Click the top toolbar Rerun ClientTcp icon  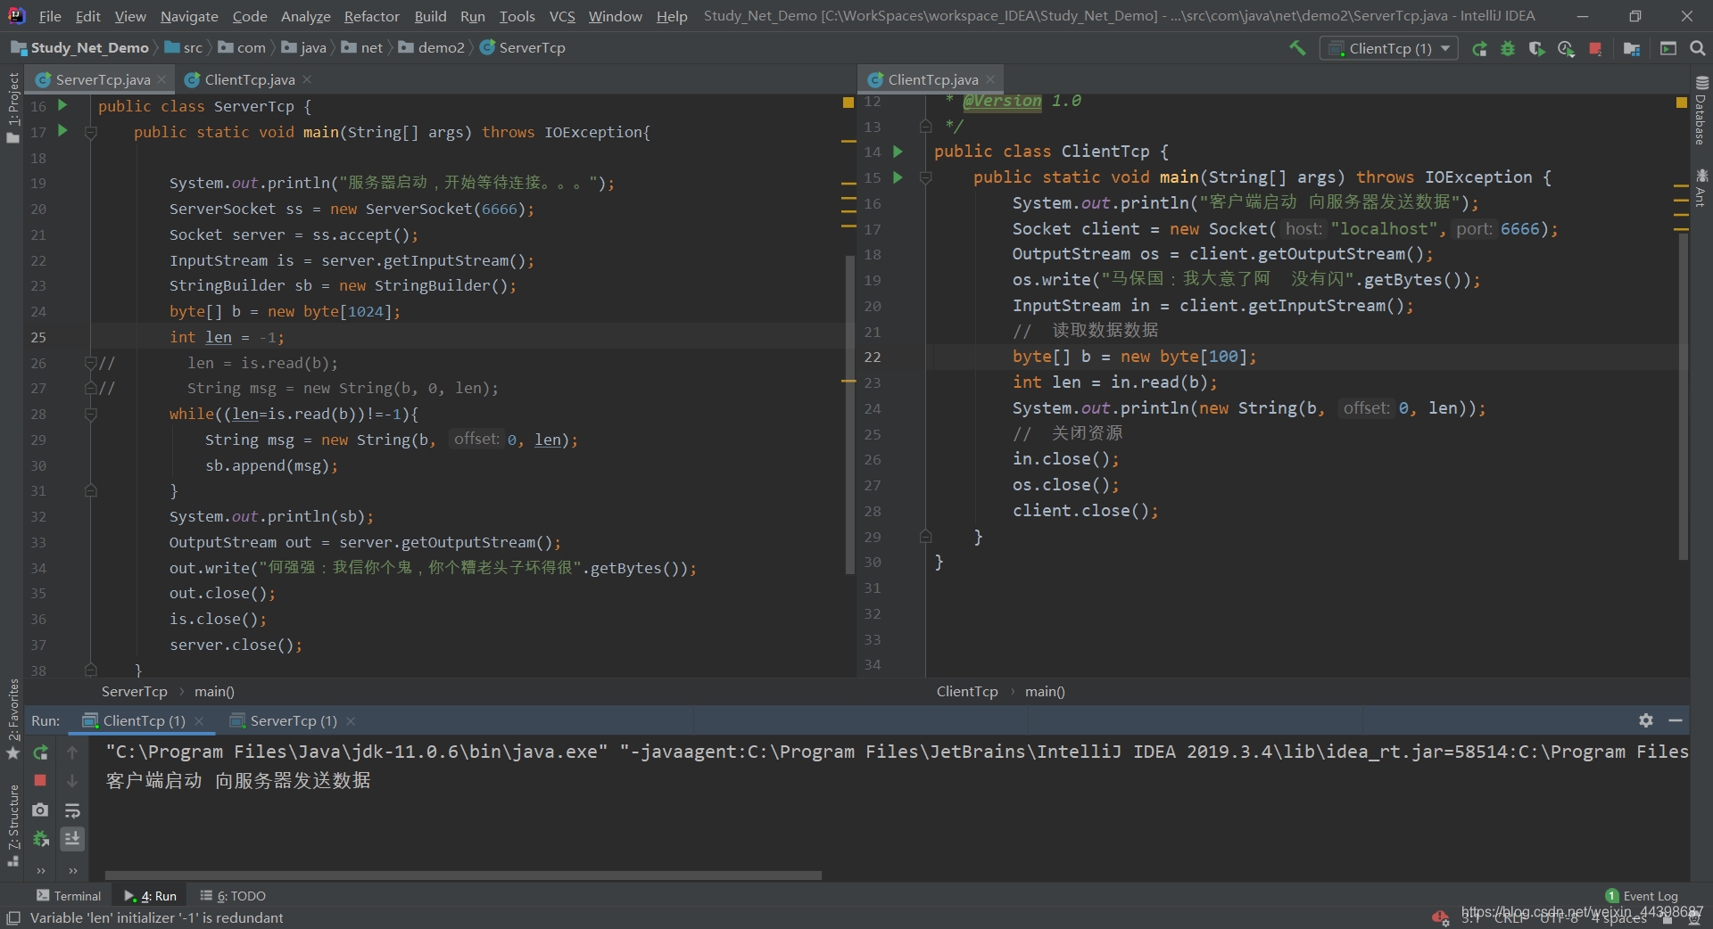[x=1479, y=48]
